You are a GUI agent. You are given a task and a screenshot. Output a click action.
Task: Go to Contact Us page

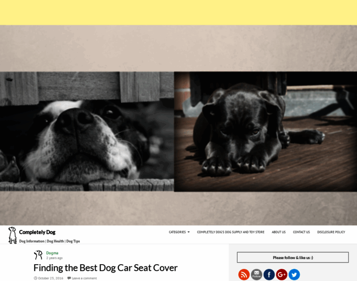click(301, 232)
